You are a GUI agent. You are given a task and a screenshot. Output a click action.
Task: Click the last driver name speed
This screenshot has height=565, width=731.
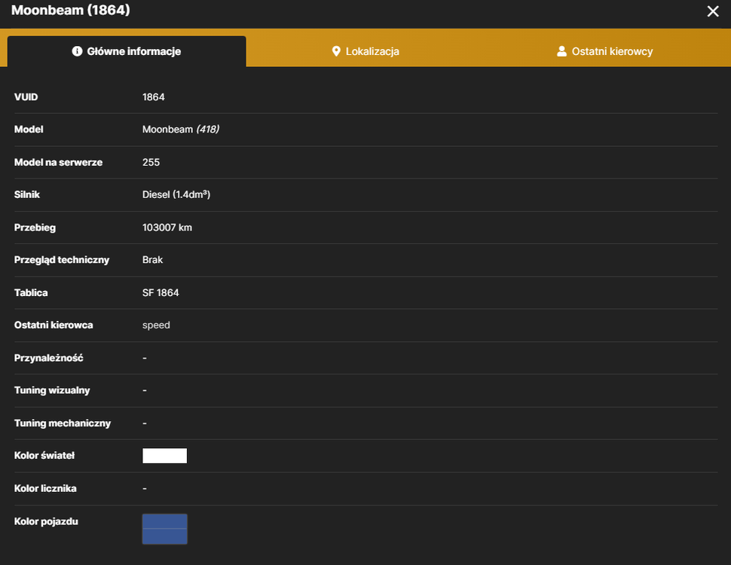[x=156, y=325]
